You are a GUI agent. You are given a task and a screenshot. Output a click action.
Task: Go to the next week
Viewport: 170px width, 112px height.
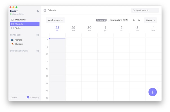click(x=139, y=20)
